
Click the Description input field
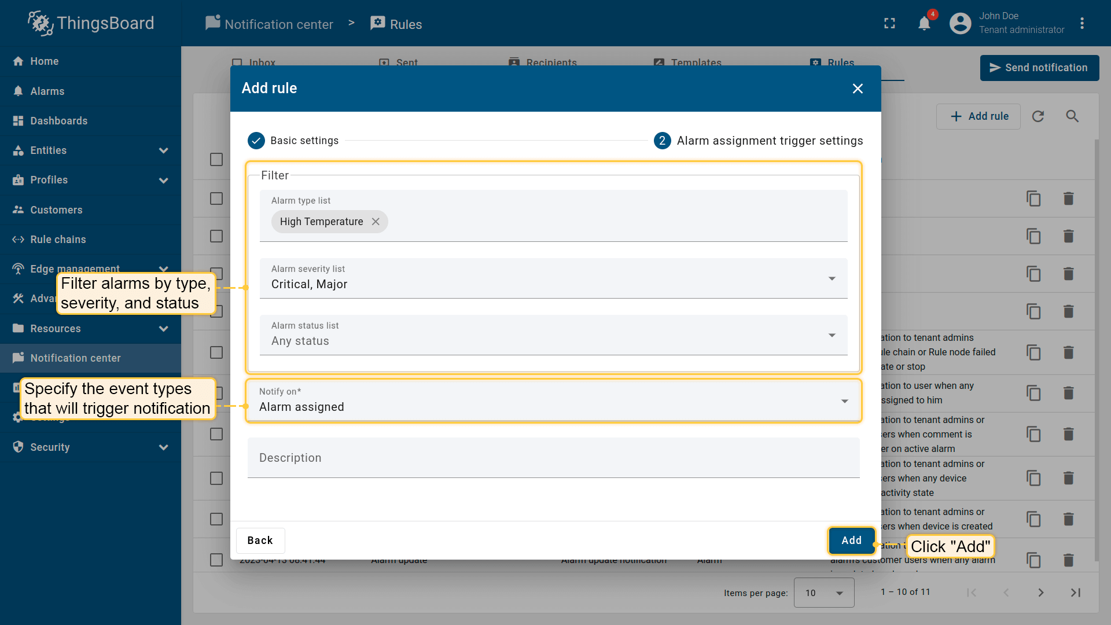(x=553, y=458)
